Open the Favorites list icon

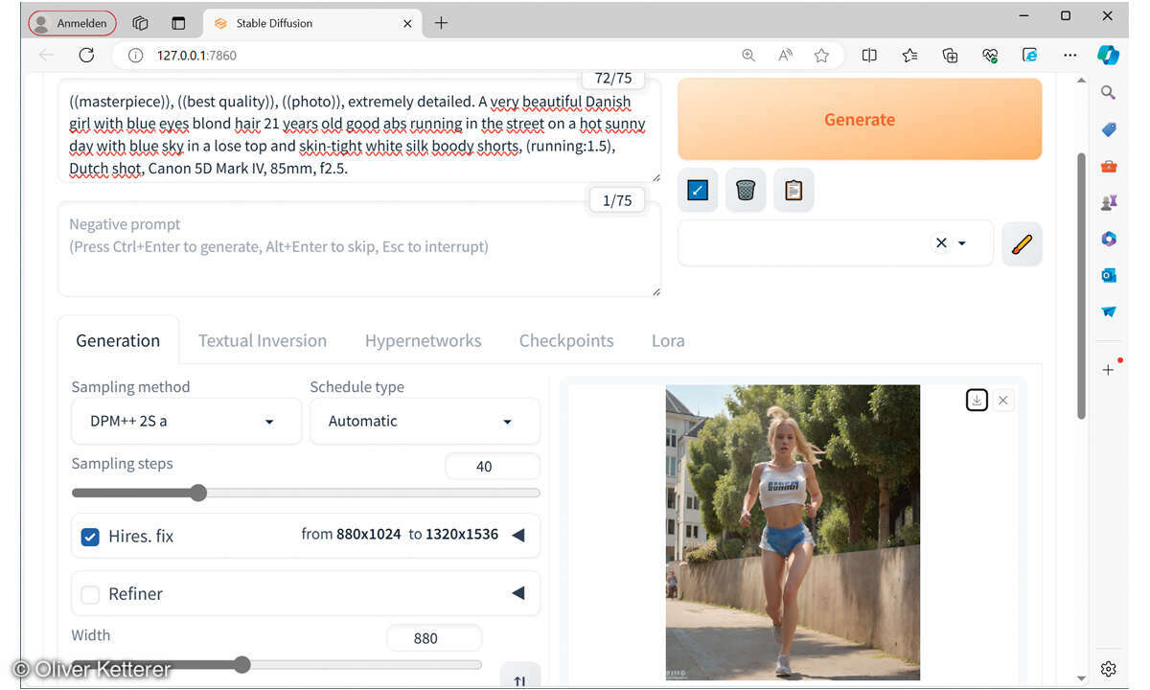[x=909, y=56]
